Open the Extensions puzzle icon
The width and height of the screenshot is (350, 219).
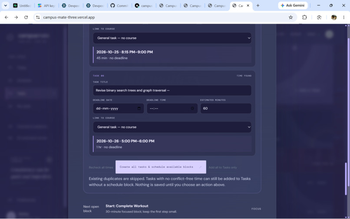(304, 17)
